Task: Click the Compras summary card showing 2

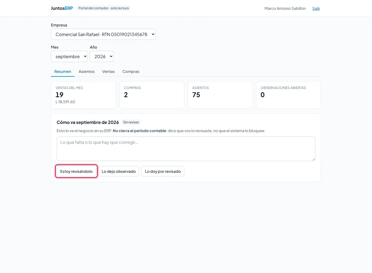Action: (x=152, y=95)
